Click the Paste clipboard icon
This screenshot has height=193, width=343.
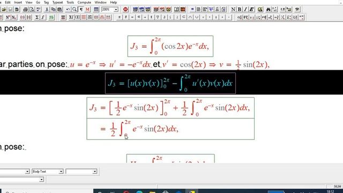[x=59, y=10]
